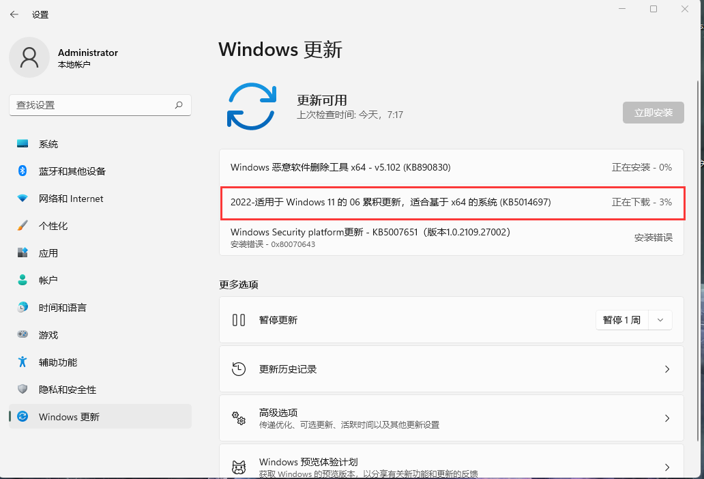704x479 pixels.
Task: Minimize the Settings window
Action: click(x=622, y=9)
